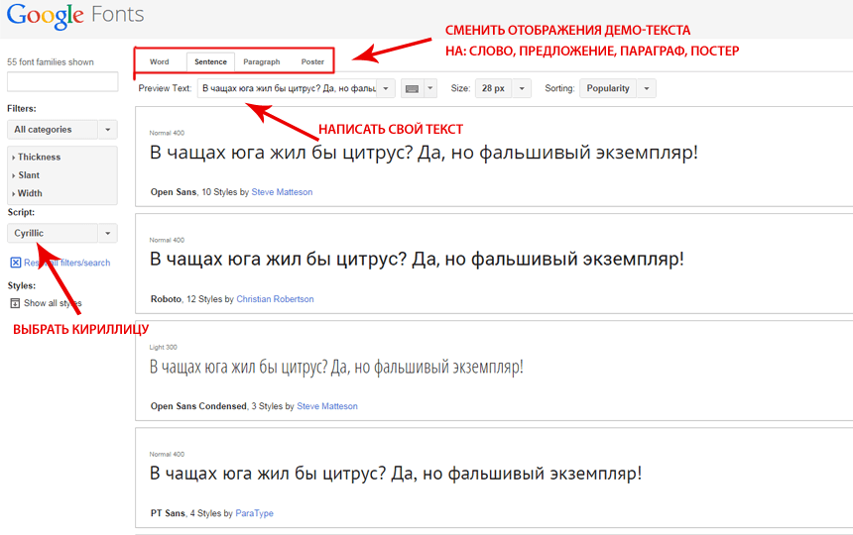Open the Preview Text suggestions dropdown
The height and width of the screenshot is (535, 853).
click(386, 88)
